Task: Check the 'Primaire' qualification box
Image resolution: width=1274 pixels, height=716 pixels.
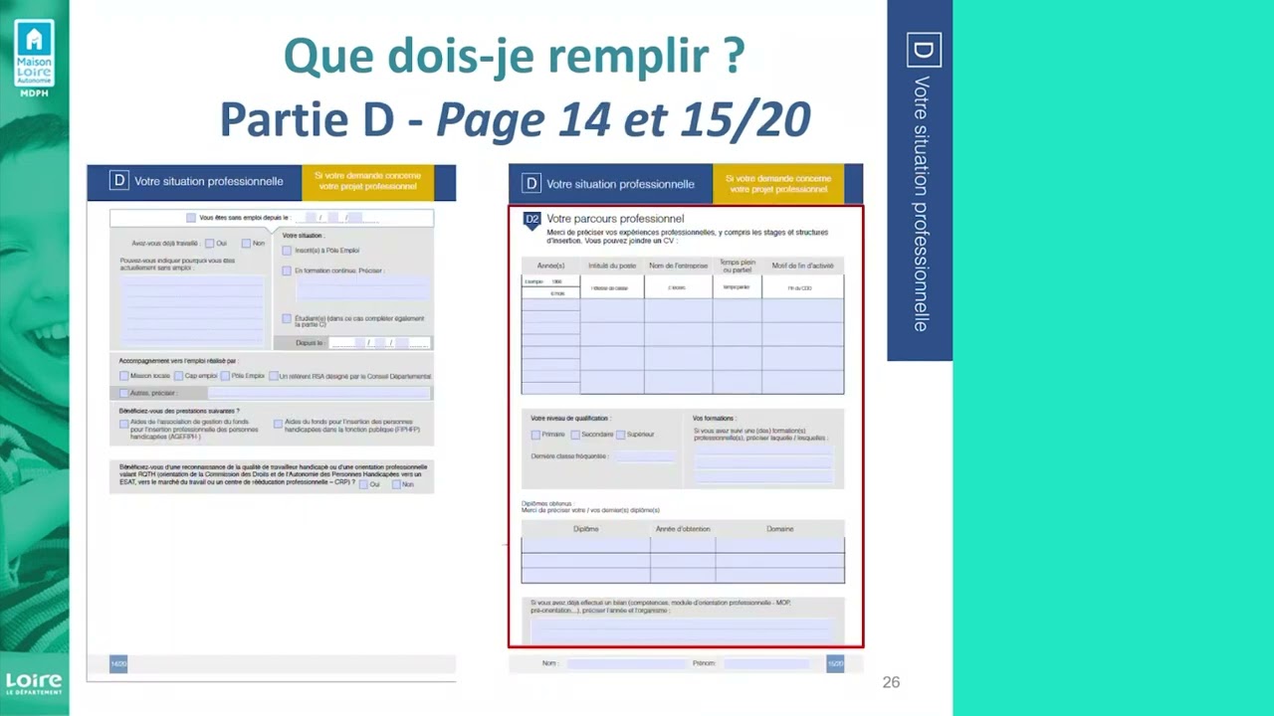Action: 535,435
